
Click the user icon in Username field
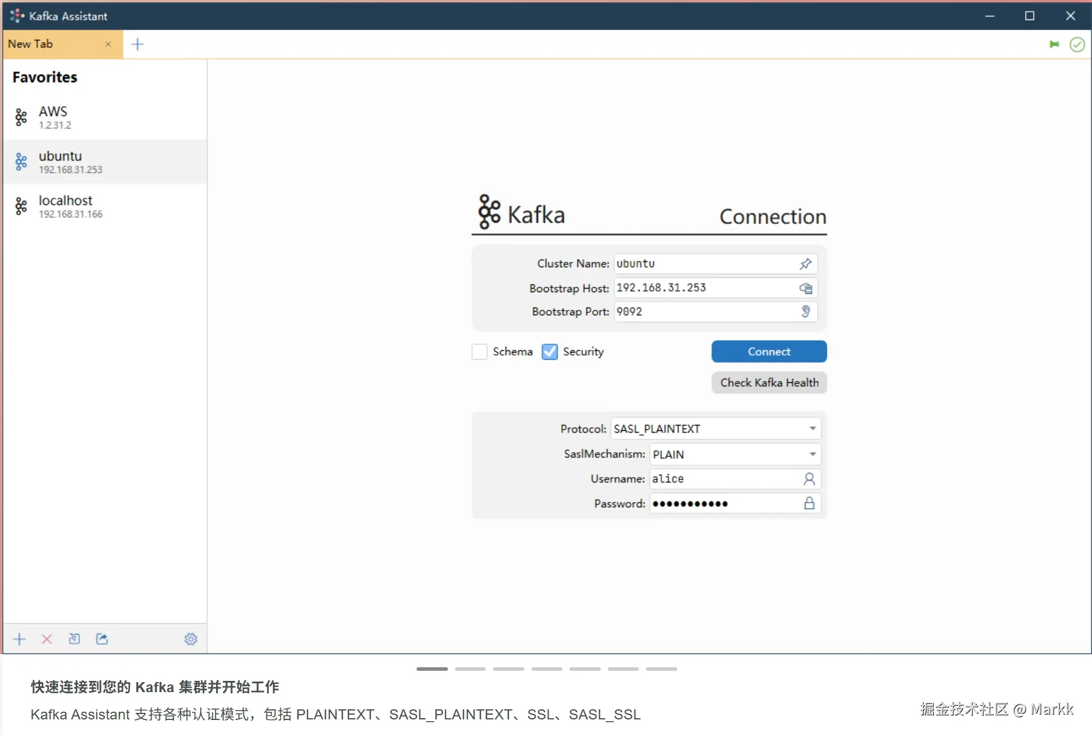809,479
